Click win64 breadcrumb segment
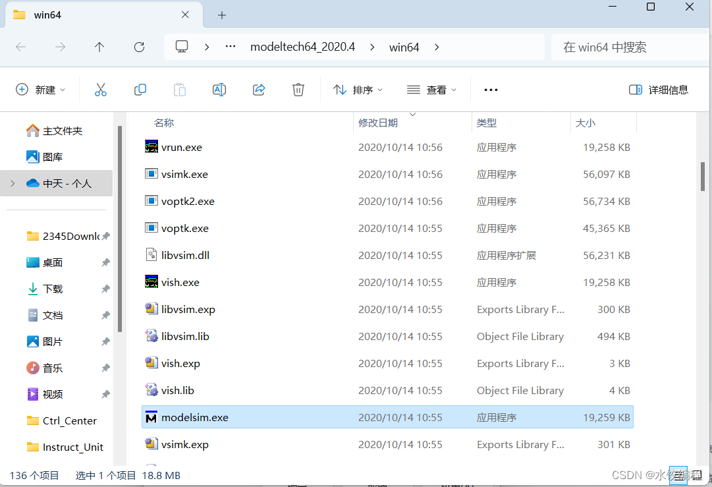Viewport: 712px width, 487px height. point(404,47)
